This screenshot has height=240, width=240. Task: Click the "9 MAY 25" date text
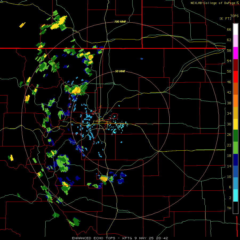[144, 238]
